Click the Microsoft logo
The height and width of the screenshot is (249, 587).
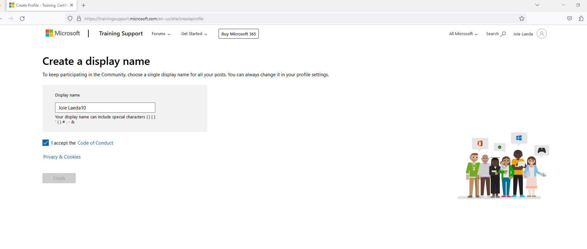[x=63, y=33]
